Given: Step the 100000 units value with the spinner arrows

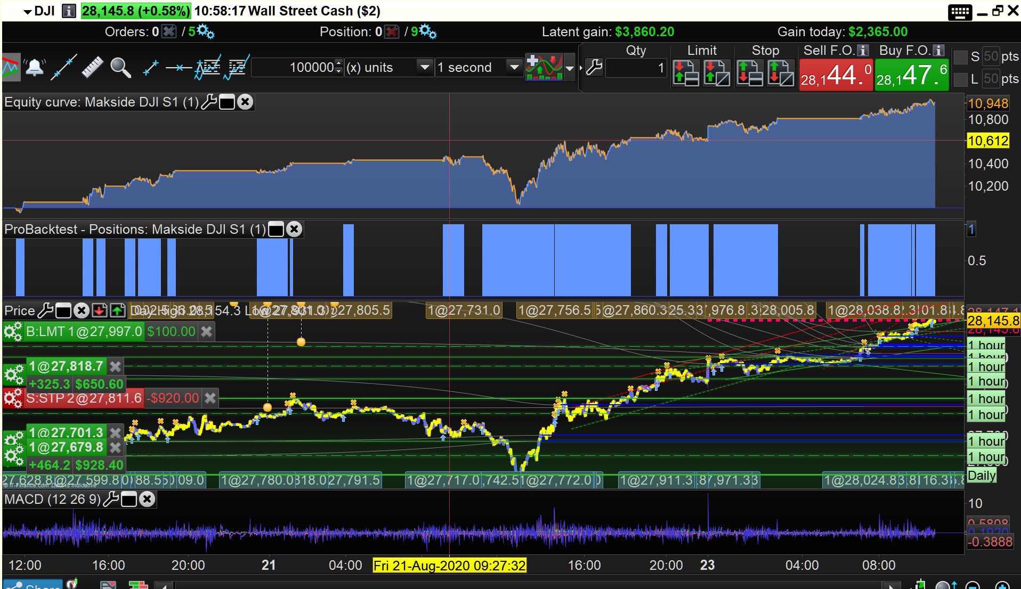Looking at the screenshot, I should click(339, 68).
